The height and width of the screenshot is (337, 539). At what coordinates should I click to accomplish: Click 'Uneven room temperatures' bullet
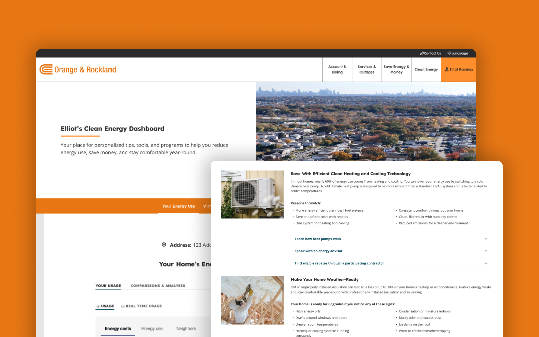click(x=317, y=325)
